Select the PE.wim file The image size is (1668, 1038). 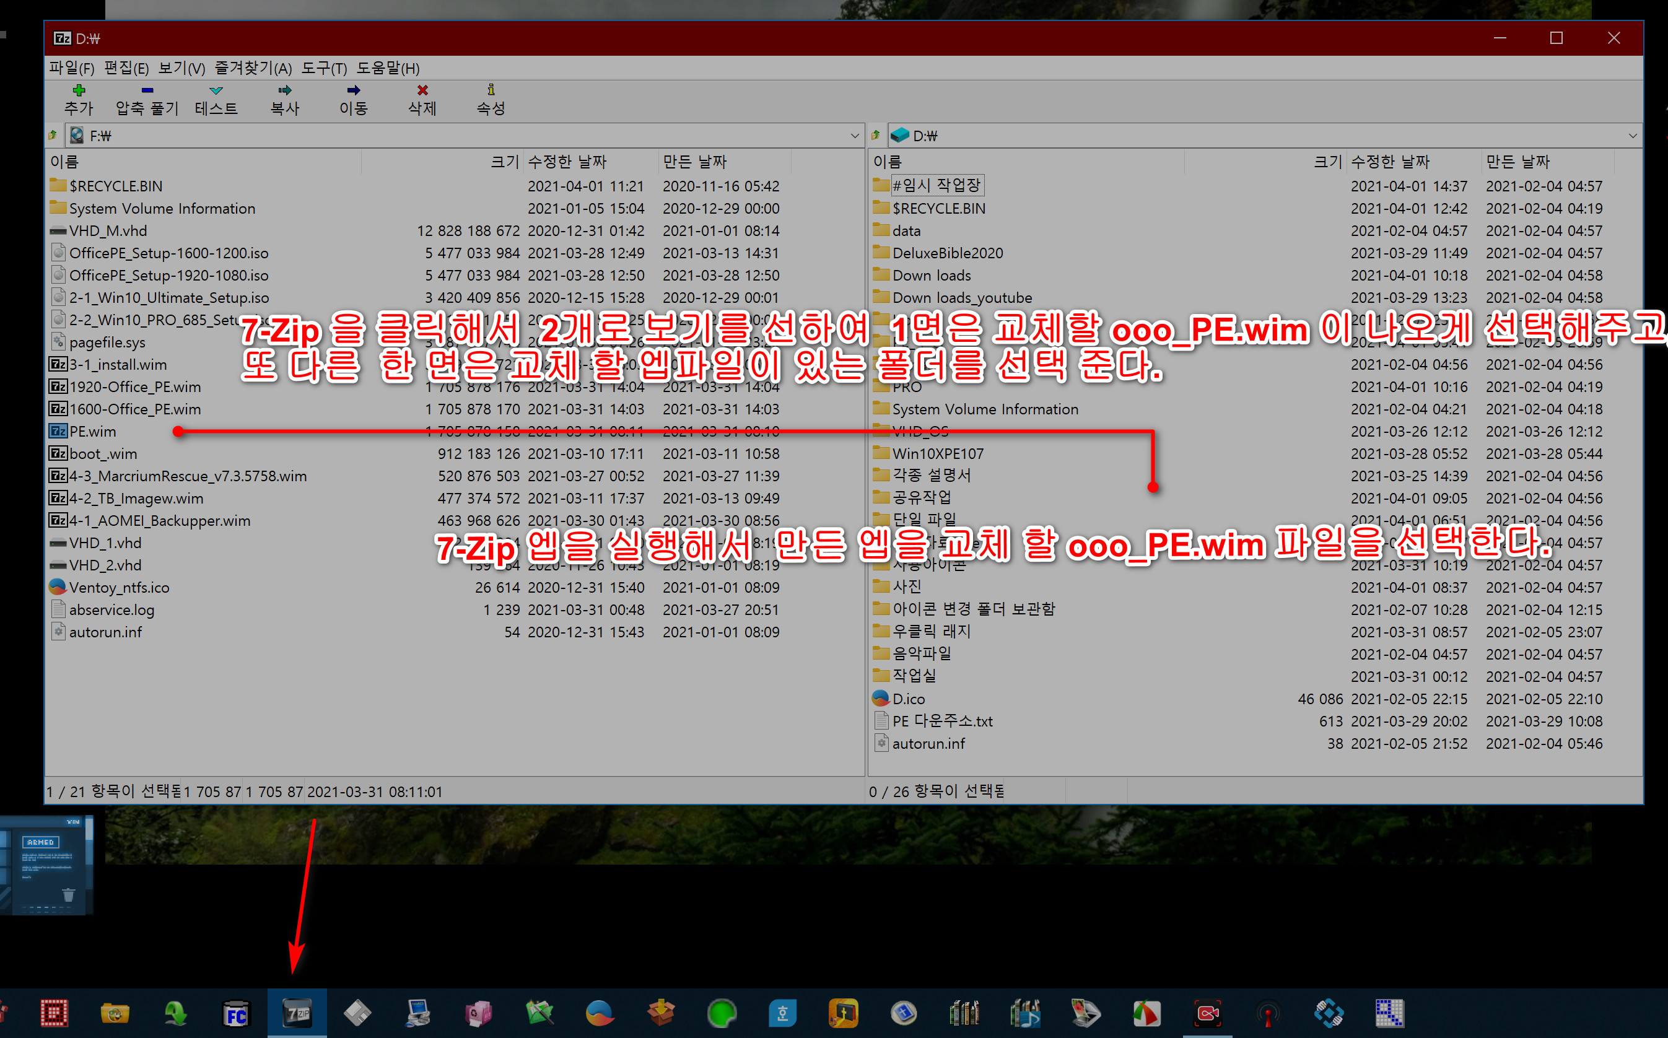click(93, 431)
